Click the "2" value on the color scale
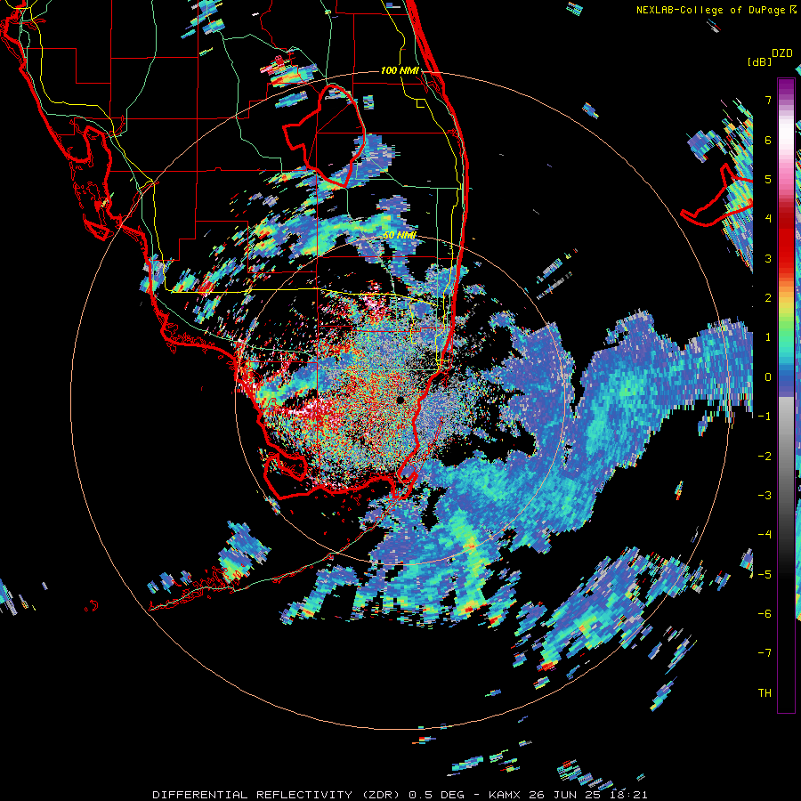Image resolution: width=801 pixels, height=801 pixels. [768, 298]
